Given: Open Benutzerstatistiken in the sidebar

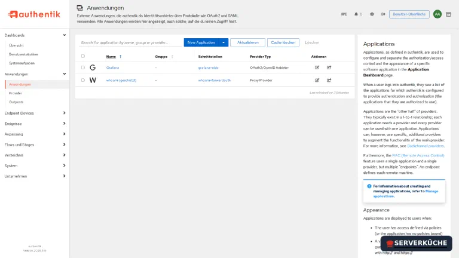Looking at the screenshot, I should (23, 54).
